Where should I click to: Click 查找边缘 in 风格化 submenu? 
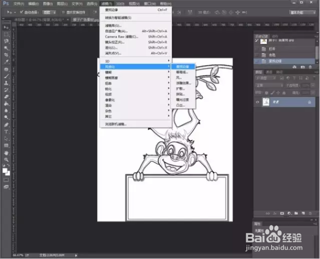pos(183,66)
